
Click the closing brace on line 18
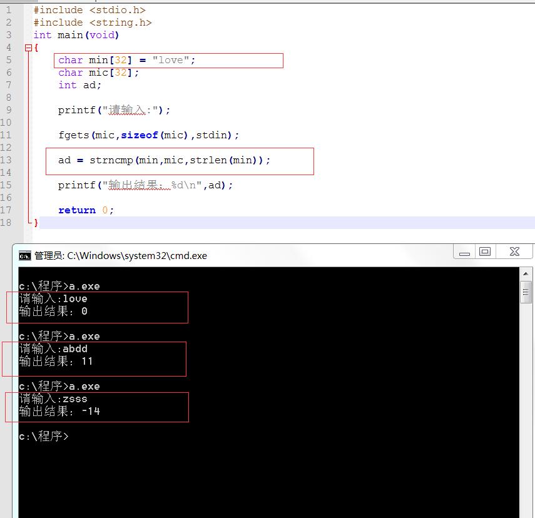pyautogui.click(x=36, y=223)
